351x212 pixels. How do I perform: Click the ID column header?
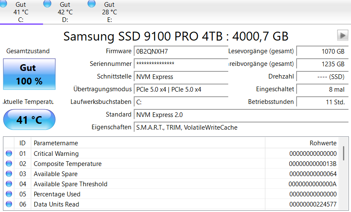tap(22, 143)
